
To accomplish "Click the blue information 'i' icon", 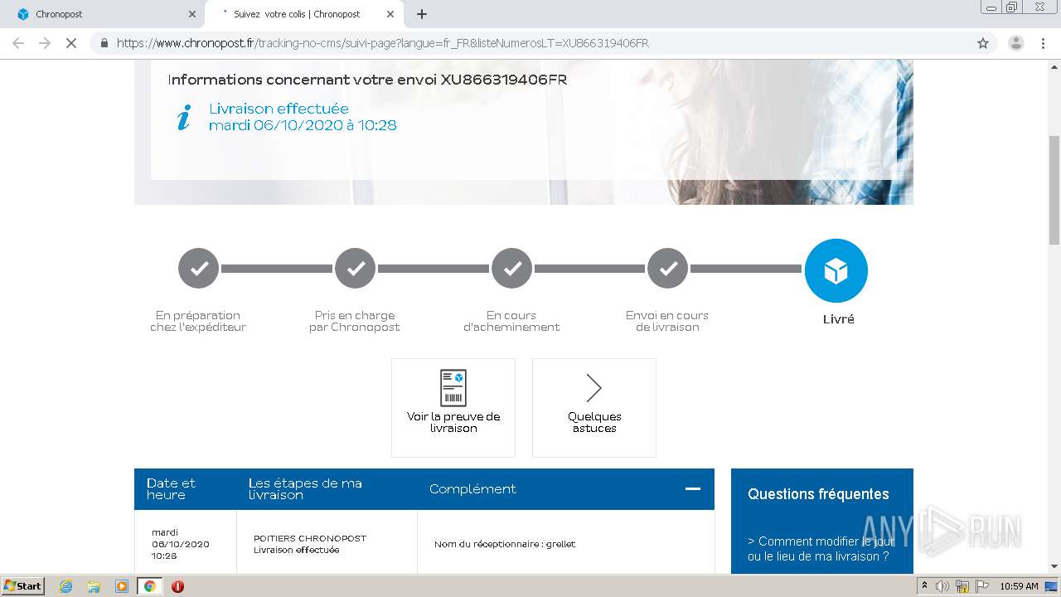I will (184, 117).
